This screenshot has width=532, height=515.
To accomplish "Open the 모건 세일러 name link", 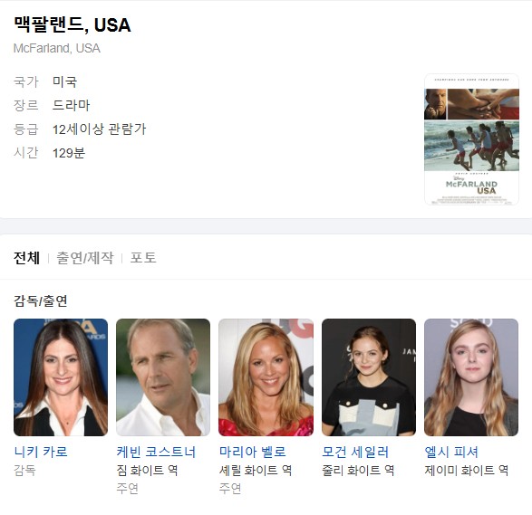I will pos(355,452).
